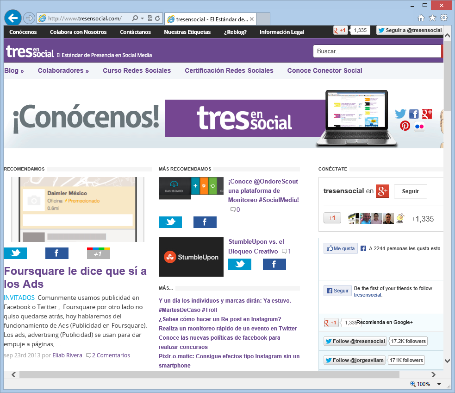455x393 pixels.
Task: Open Información Legal menu item
Action: pyautogui.click(x=282, y=32)
